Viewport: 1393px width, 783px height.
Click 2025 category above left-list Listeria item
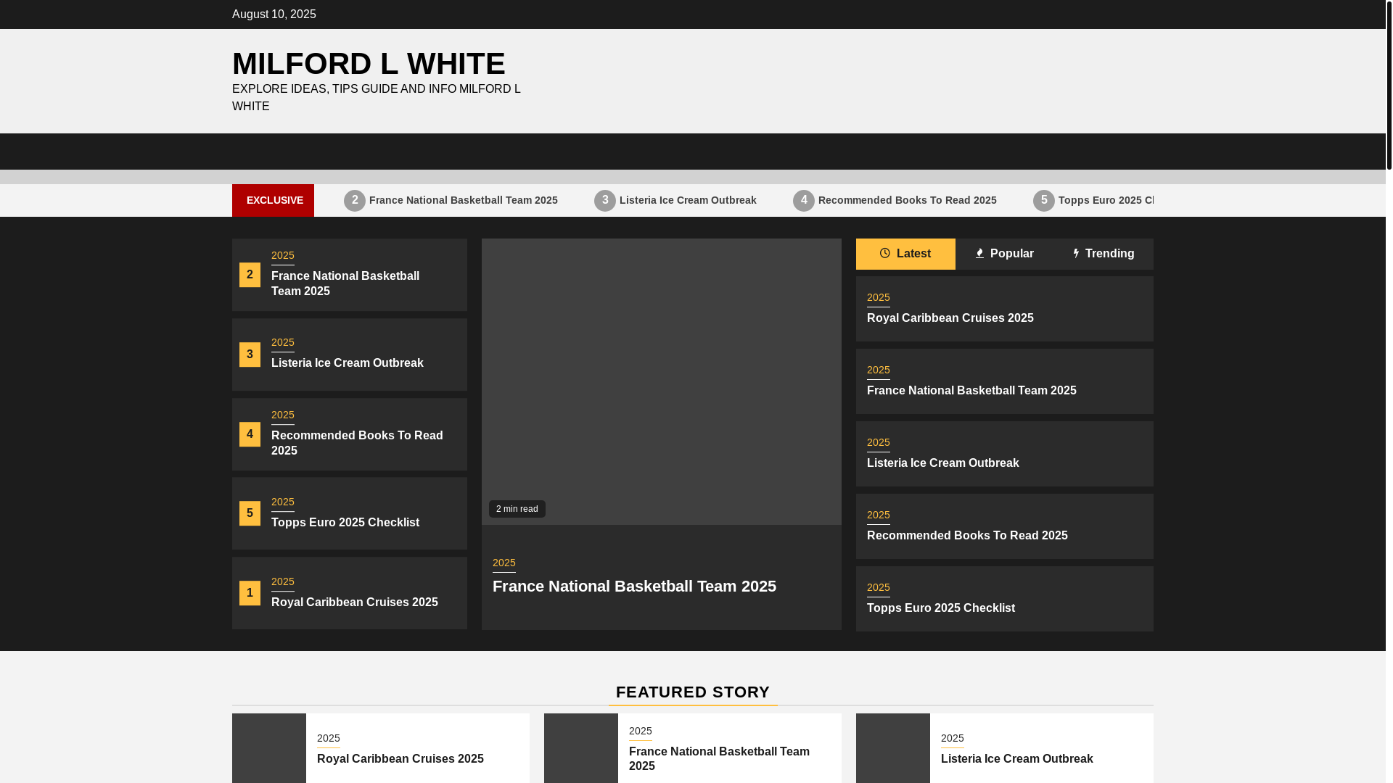[x=283, y=343]
